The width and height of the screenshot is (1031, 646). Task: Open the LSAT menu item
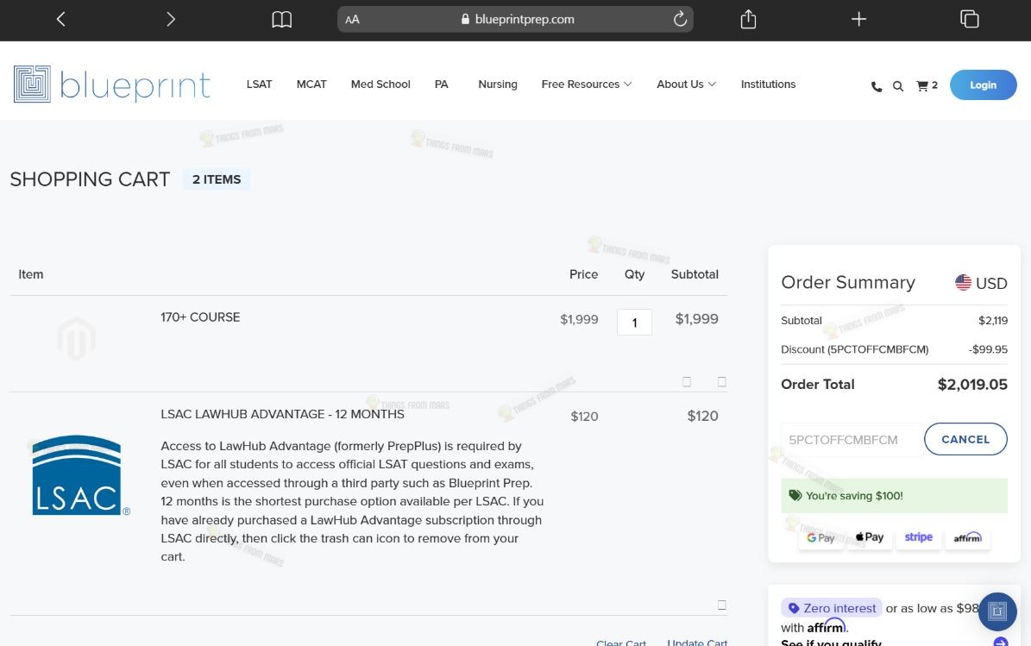click(259, 85)
